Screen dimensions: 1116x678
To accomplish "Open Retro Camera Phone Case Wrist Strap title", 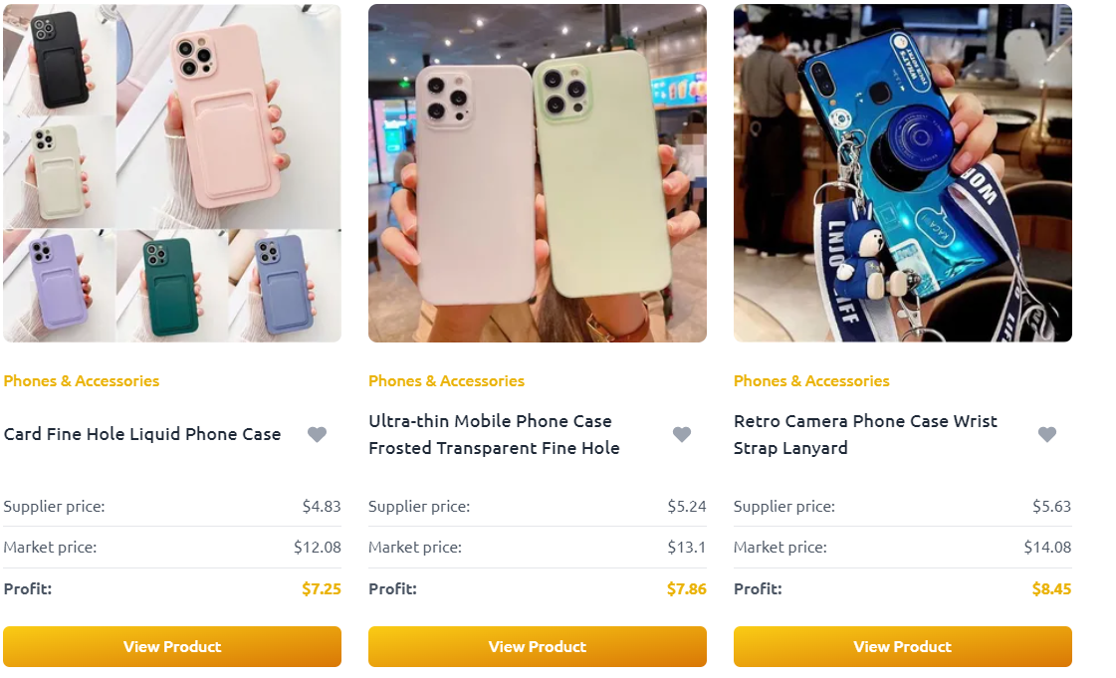I will pyautogui.click(x=865, y=435).
